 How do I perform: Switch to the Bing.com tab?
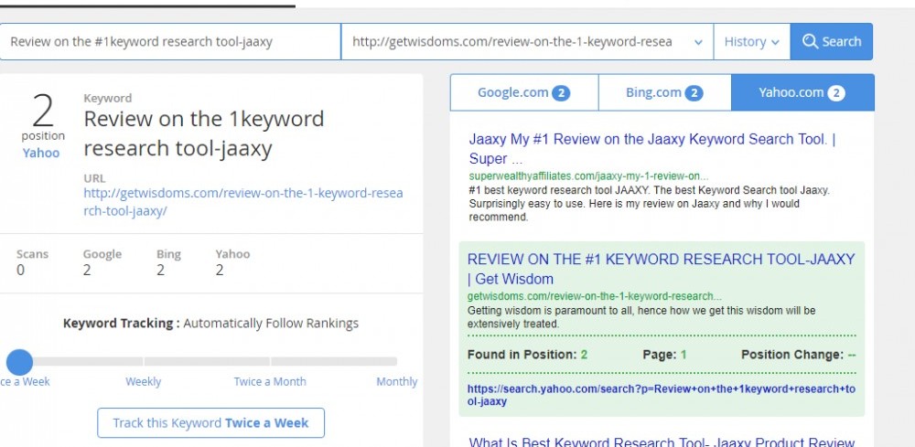[664, 92]
